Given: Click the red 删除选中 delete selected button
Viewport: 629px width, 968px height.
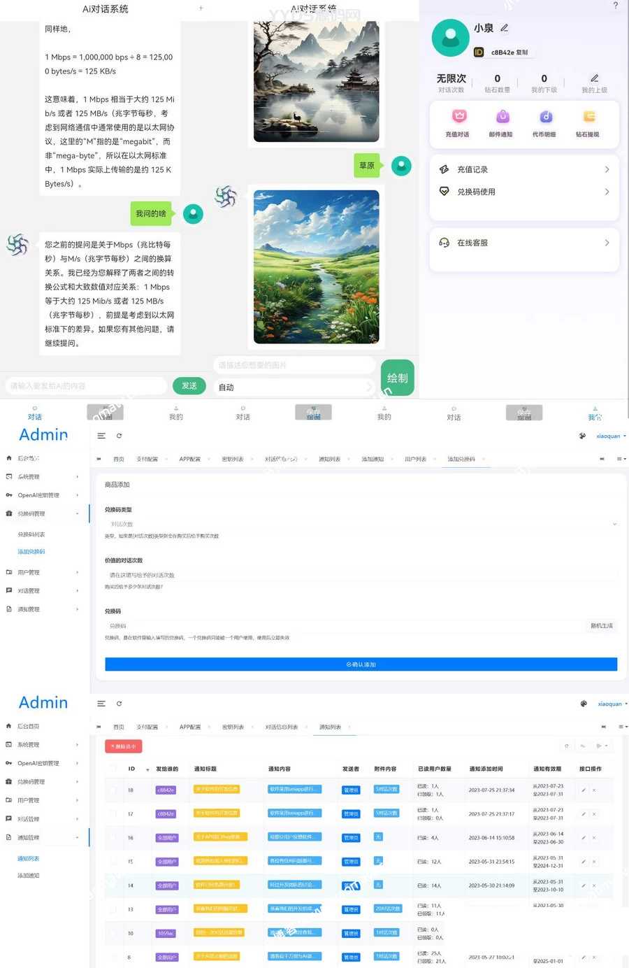Looking at the screenshot, I should (124, 746).
